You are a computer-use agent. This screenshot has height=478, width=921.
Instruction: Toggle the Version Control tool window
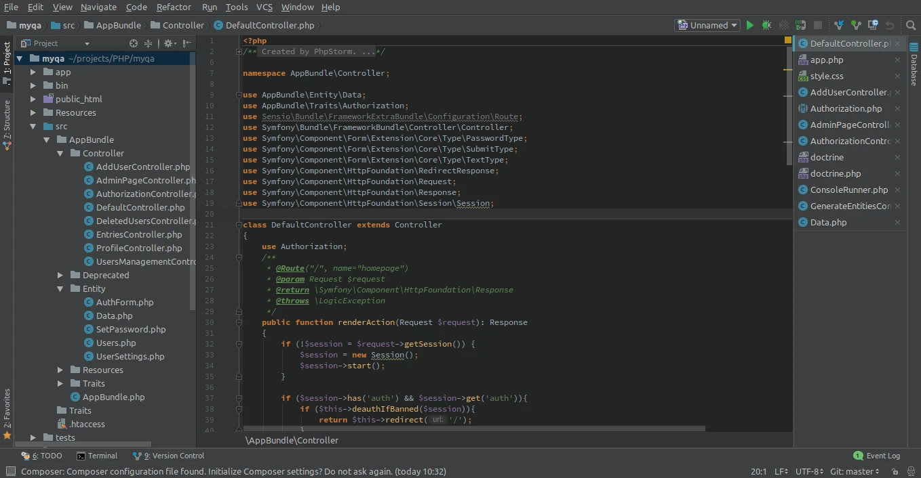(x=168, y=455)
